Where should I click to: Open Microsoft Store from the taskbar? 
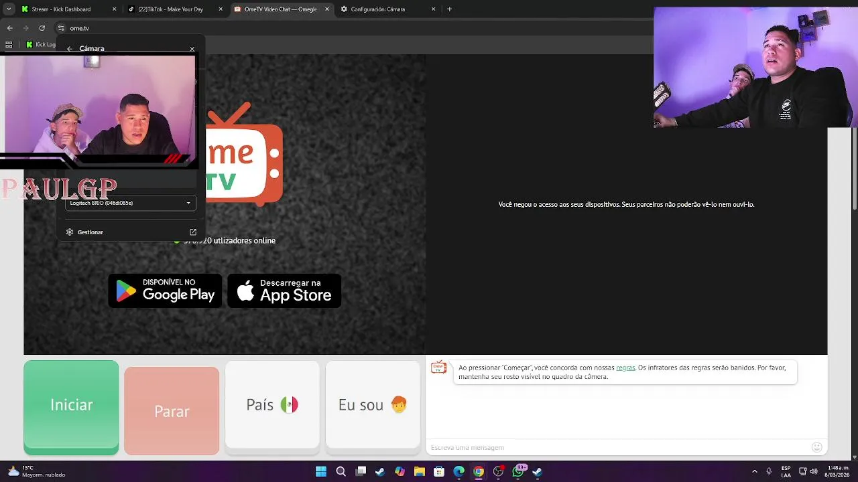tap(439, 471)
